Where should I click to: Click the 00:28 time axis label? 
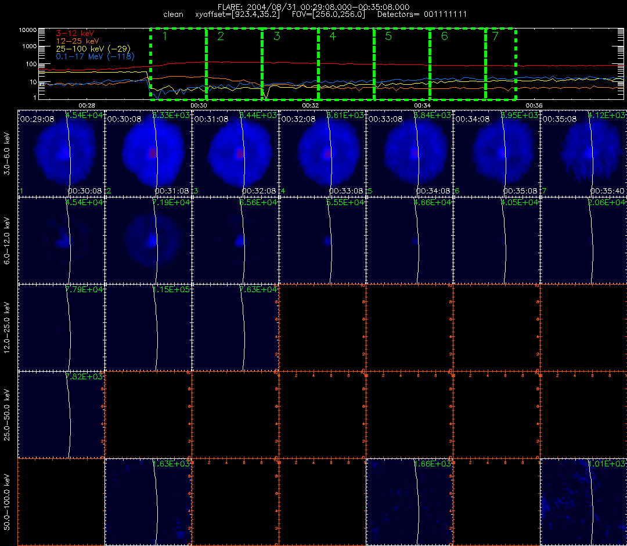(x=87, y=105)
